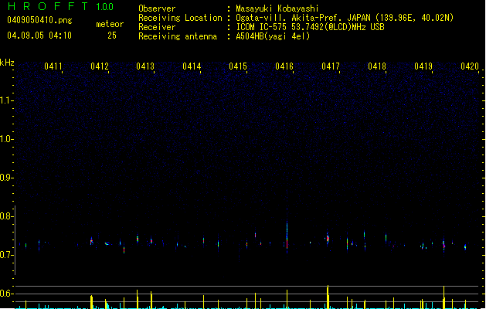Click the 0420 time marker
The image size is (486, 309).
click(470, 66)
